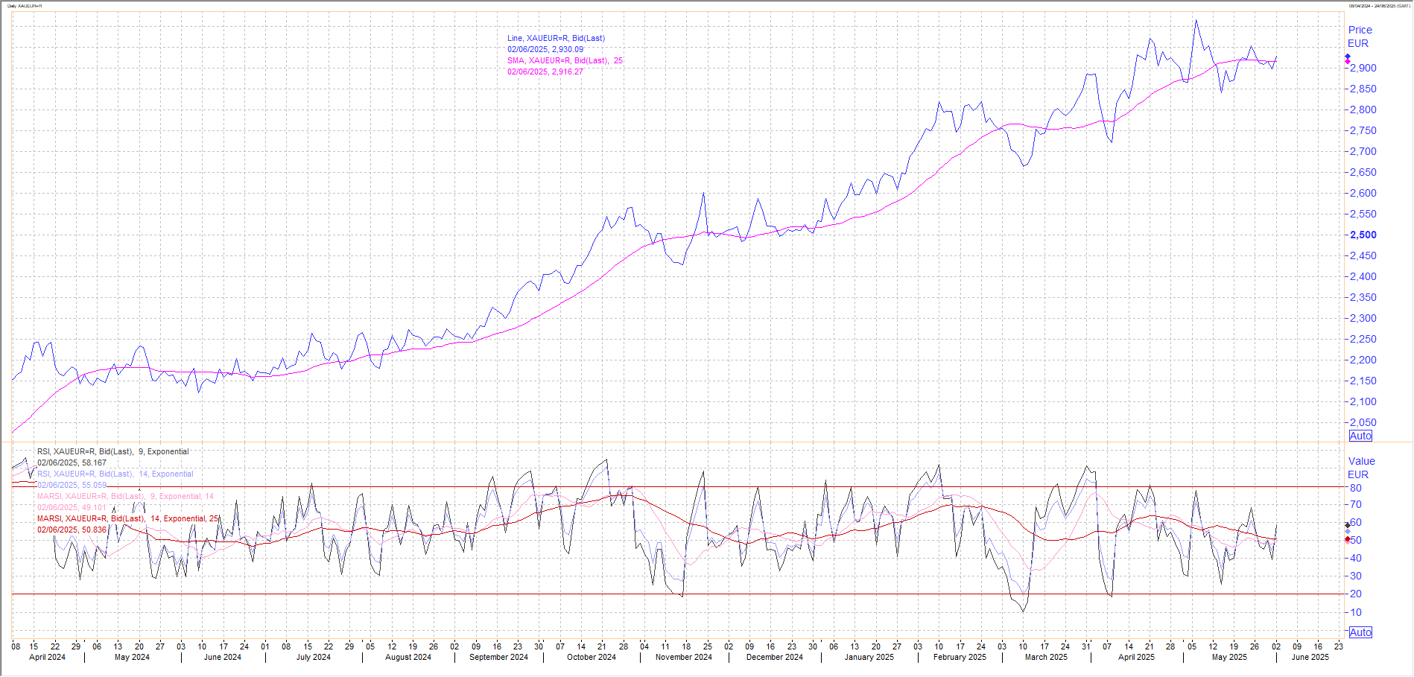Click the 2,750 price axis label
1414x677 pixels.
coord(1363,130)
